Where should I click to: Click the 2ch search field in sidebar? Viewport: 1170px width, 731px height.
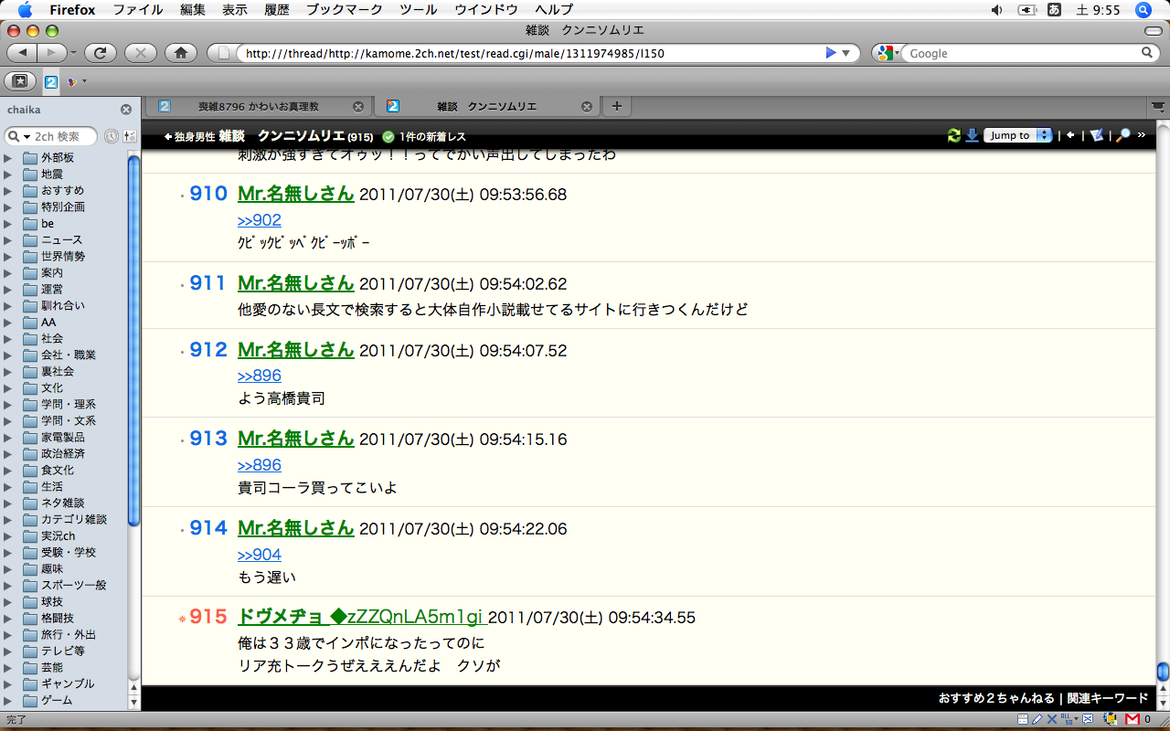pyautogui.click(x=51, y=136)
